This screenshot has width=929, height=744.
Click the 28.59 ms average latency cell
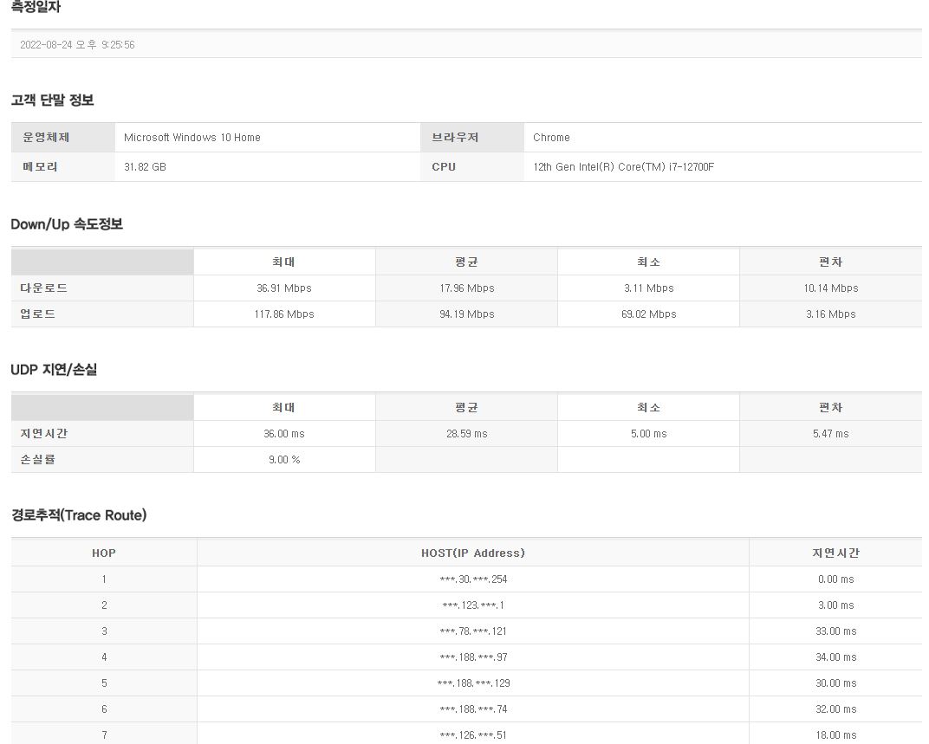coord(466,434)
